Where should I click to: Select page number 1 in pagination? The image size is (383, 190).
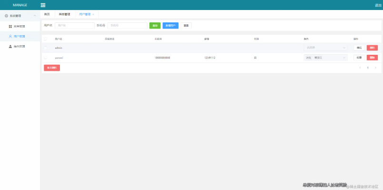tap(368, 68)
